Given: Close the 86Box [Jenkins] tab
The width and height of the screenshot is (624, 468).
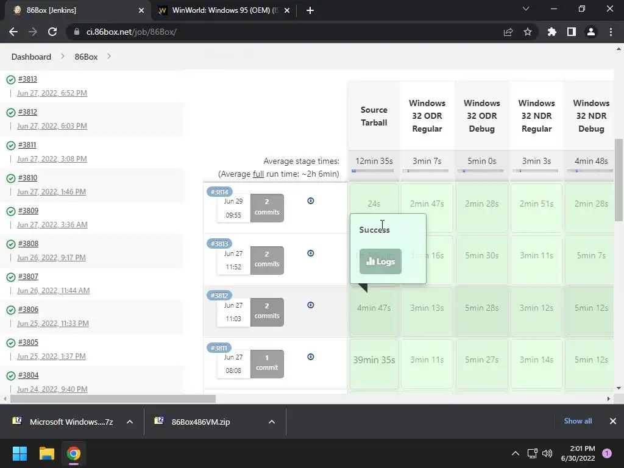Looking at the screenshot, I should (x=141, y=10).
